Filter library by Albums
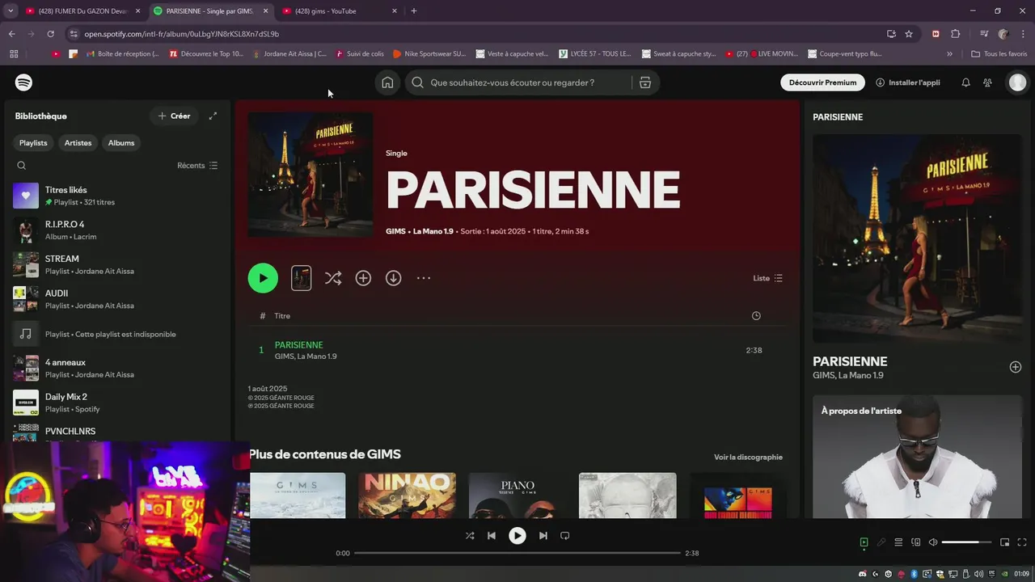Screen dimensions: 1035x582 121,142
